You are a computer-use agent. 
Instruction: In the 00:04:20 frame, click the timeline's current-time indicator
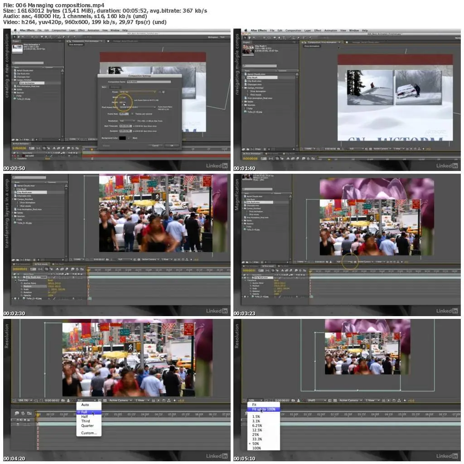[38, 415]
